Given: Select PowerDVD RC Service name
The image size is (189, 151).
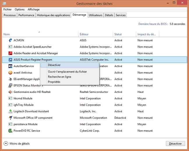Looking at the screenshot, I should tap(27, 131).
